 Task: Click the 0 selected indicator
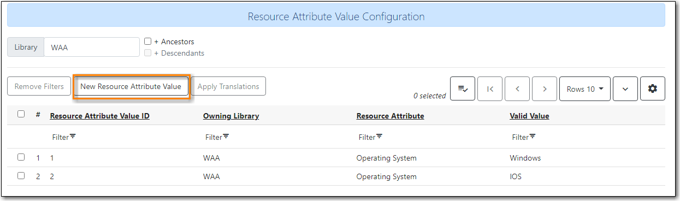[x=429, y=96]
